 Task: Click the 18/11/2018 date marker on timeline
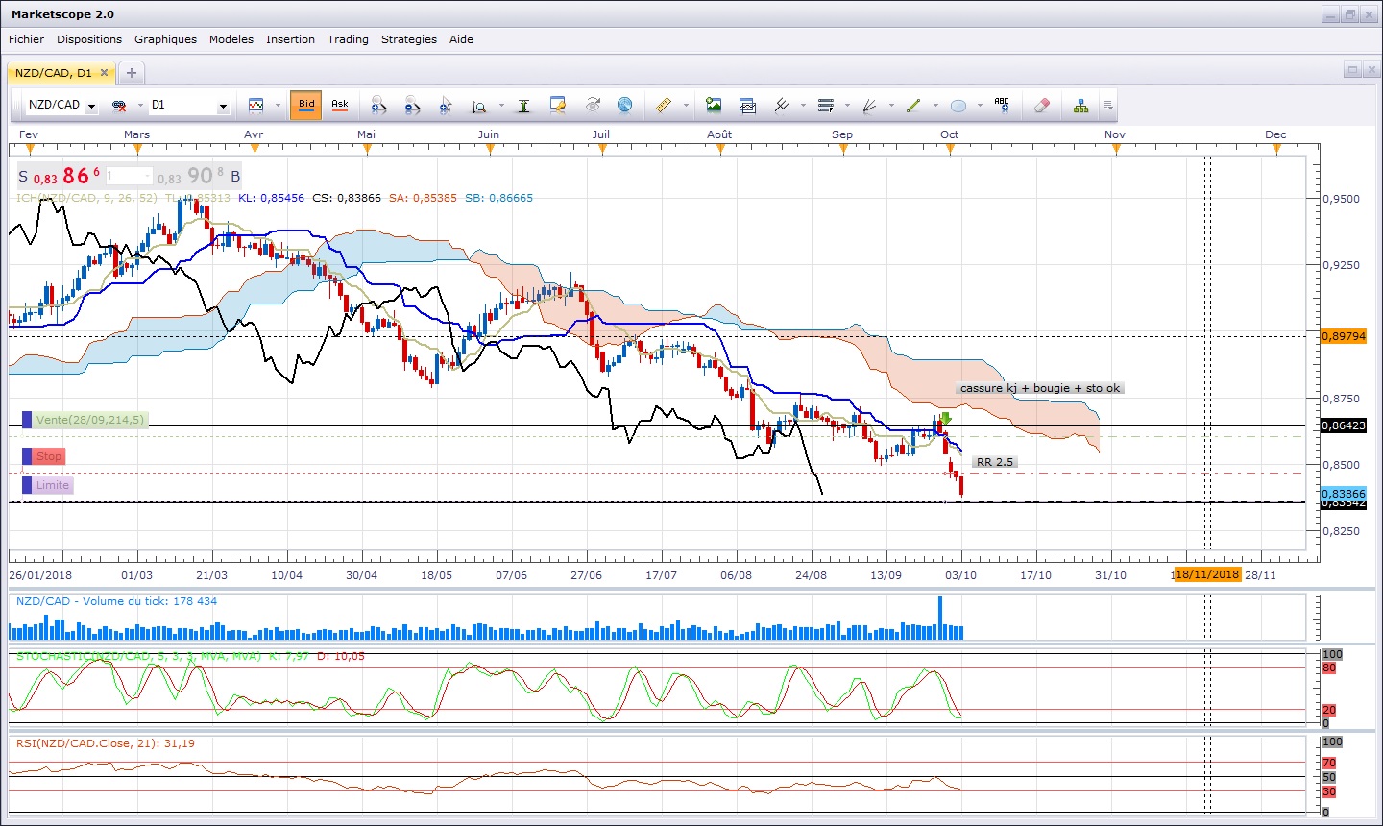click(1207, 574)
